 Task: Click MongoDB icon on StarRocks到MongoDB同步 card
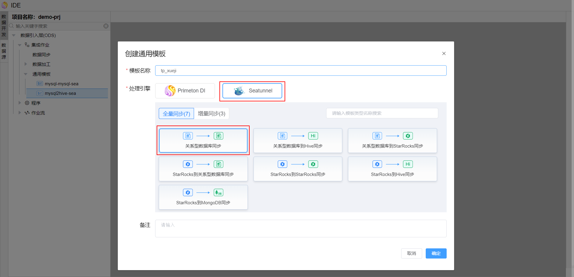(219, 193)
